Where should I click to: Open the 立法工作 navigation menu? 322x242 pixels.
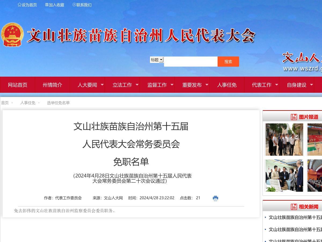coord(122,85)
